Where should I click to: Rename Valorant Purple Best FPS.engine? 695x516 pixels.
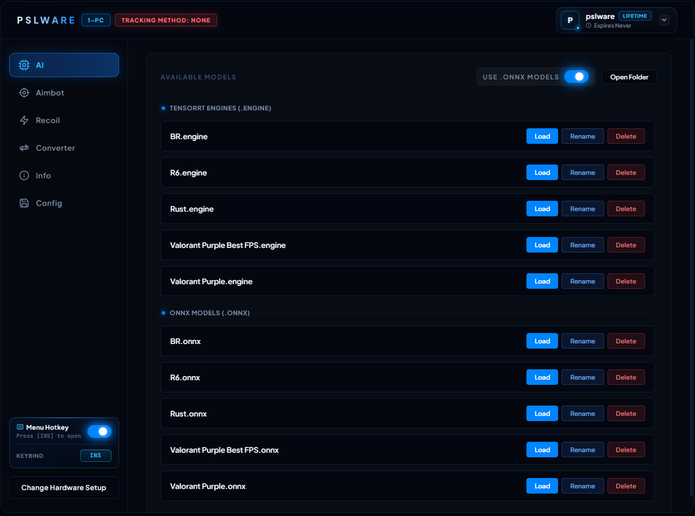583,245
